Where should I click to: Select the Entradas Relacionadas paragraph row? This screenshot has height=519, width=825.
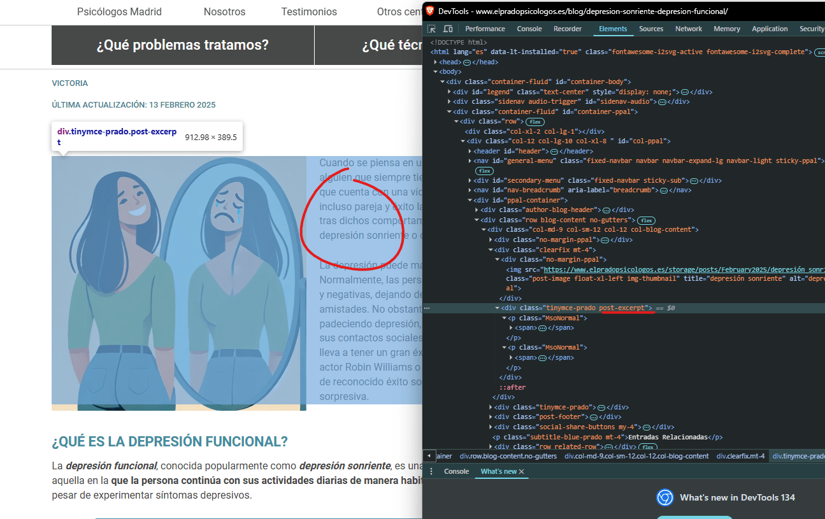pos(608,437)
